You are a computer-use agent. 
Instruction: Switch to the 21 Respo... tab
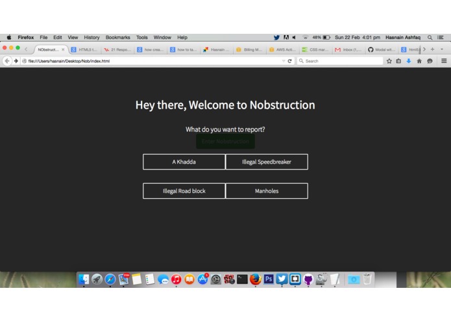coord(117,49)
